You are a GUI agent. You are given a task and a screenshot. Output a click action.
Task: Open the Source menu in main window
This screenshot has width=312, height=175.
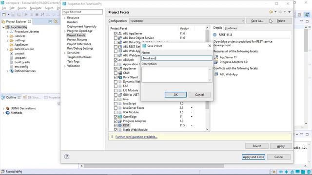[x=22, y=8]
